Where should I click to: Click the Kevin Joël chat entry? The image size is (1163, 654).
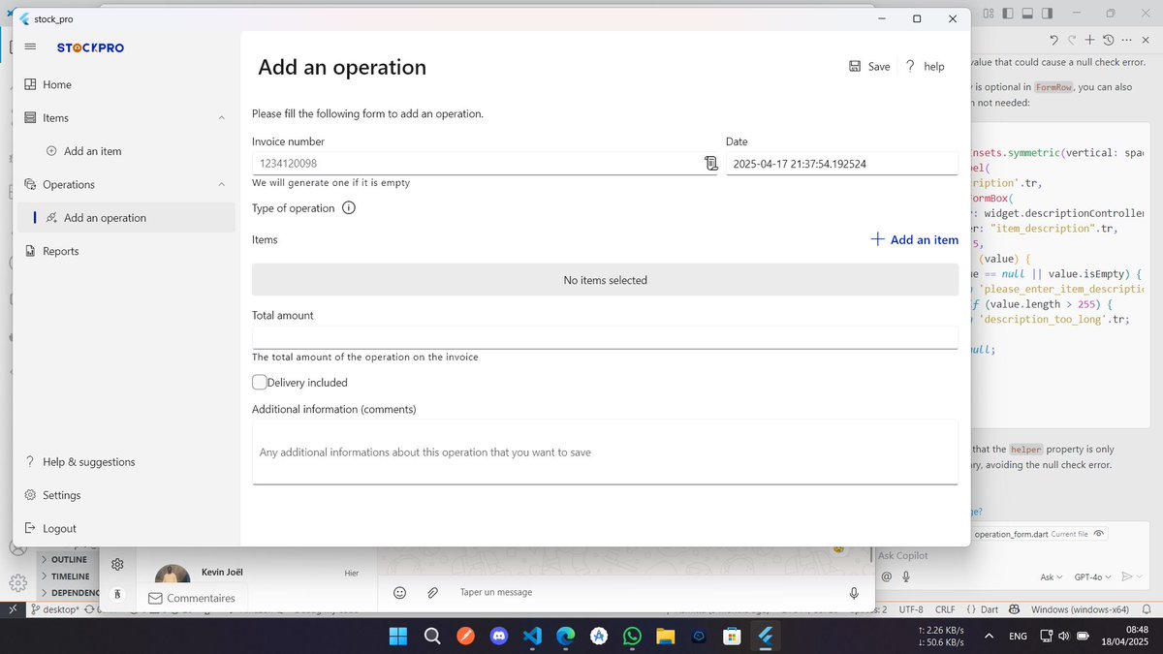(257, 573)
